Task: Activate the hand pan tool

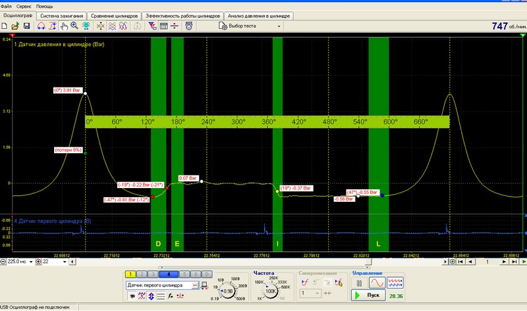Action: point(64,26)
